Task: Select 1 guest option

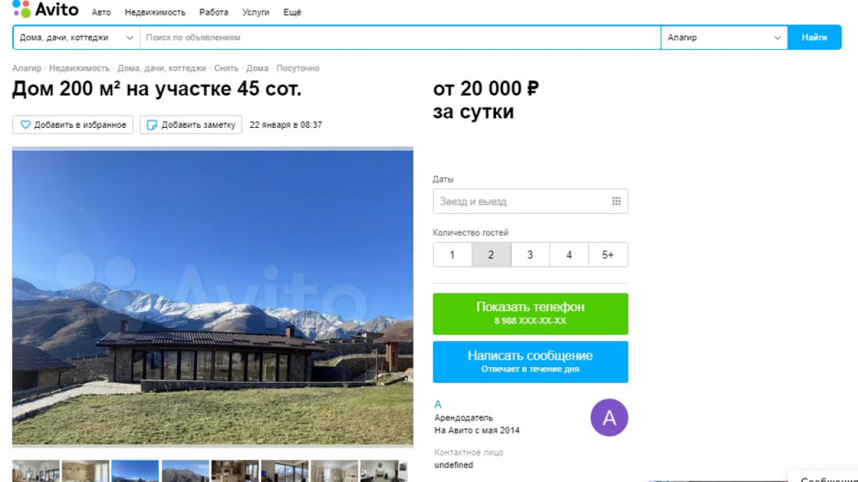Action: (x=452, y=254)
